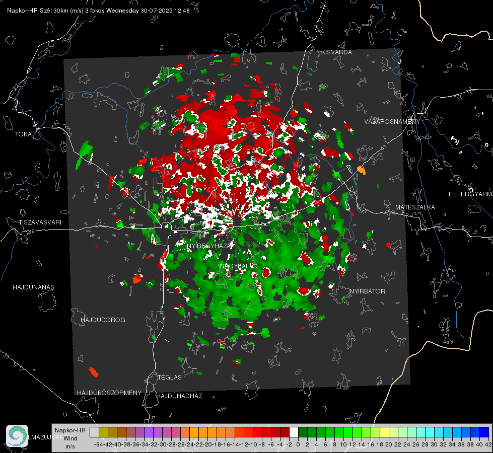
Task: Click the NYÍREGYHÁZA city label
Action: pos(209,246)
